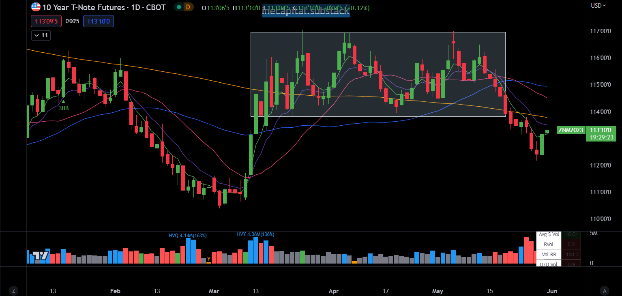622x296 pixels.
Task: Click the green market status dot
Action: 179,7
